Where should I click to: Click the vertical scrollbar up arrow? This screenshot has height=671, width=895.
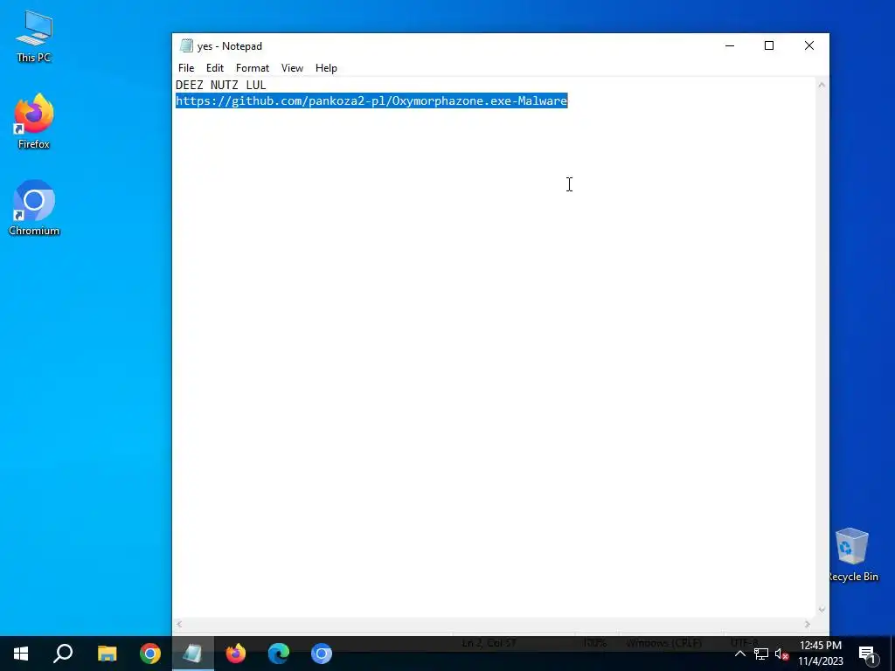coord(822,85)
